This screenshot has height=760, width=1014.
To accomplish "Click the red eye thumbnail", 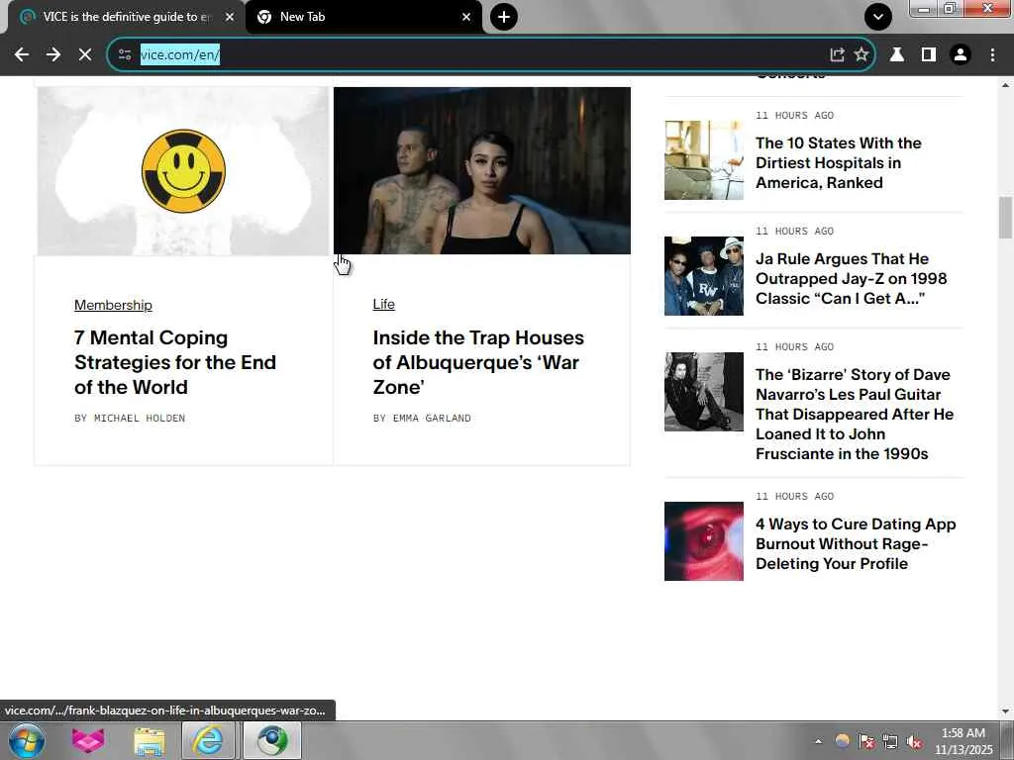I will pyautogui.click(x=704, y=541).
